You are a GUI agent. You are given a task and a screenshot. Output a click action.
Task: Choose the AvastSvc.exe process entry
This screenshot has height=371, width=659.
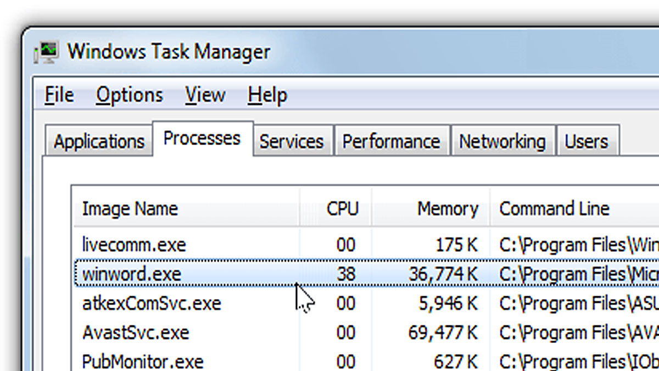pos(135,333)
